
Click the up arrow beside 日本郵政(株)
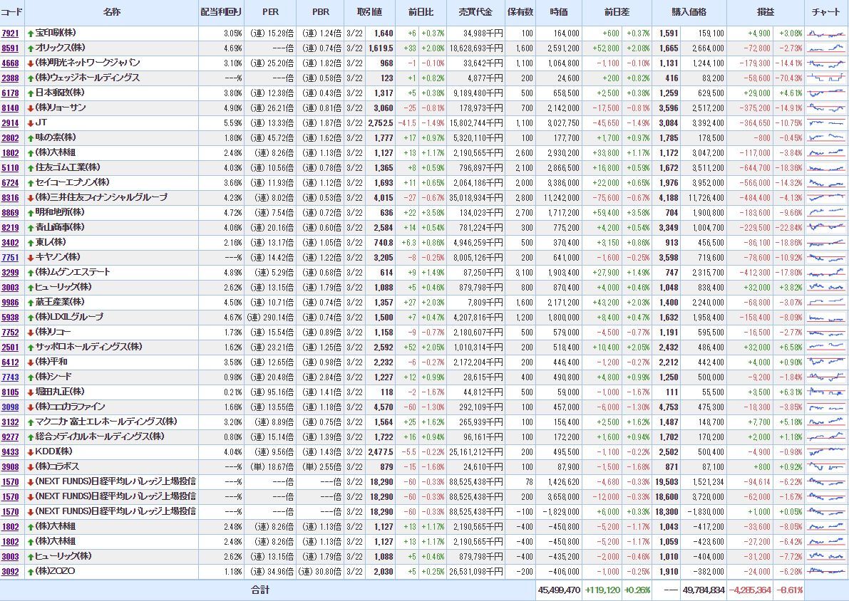point(30,93)
